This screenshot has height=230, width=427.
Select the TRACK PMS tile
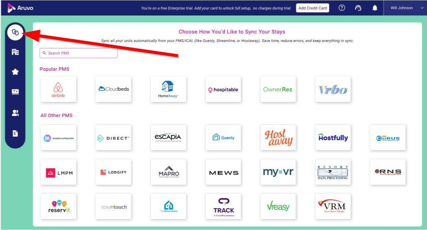[x=223, y=206]
